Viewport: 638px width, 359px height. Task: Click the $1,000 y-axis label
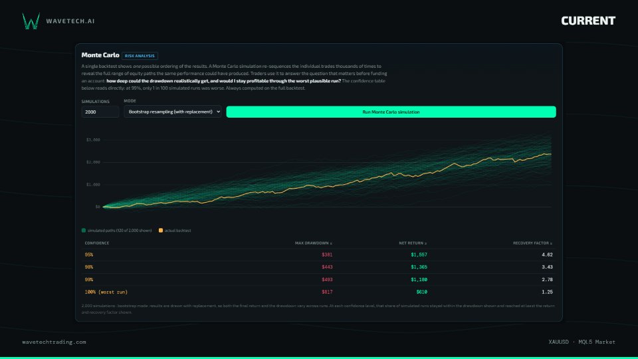93,184
